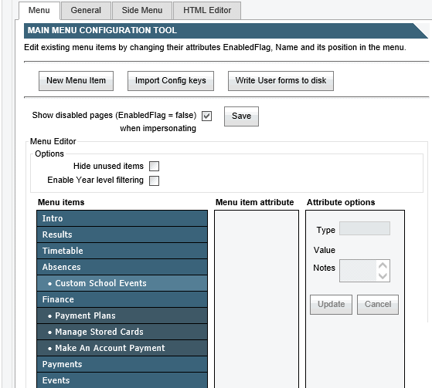Select the Timetable menu item
Image resolution: width=432 pixels, height=388 pixels.
[x=122, y=251]
